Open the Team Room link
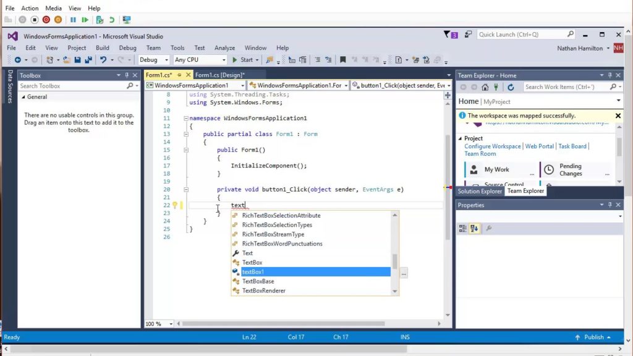Image resolution: width=633 pixels, height=356 pixels. coord(480,154)
